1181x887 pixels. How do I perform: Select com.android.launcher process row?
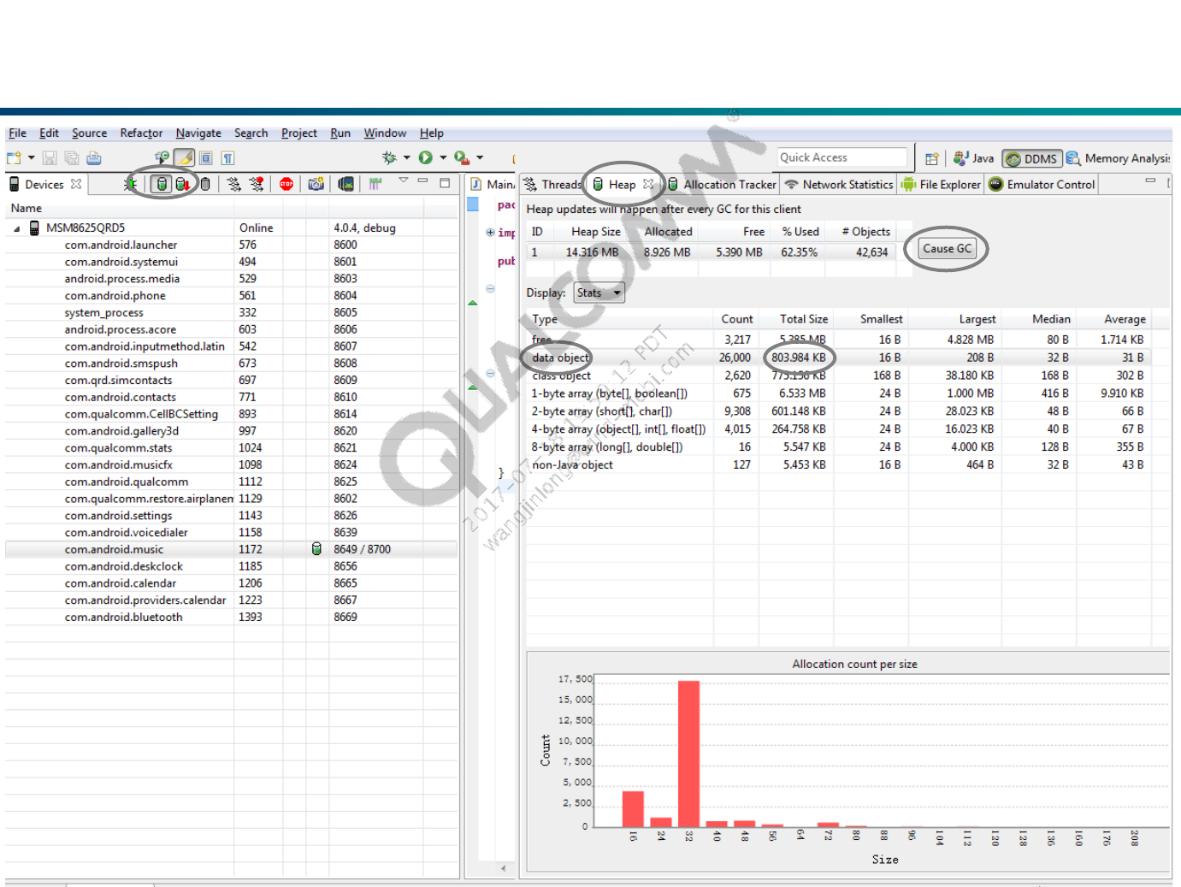[x=231, y=245]
